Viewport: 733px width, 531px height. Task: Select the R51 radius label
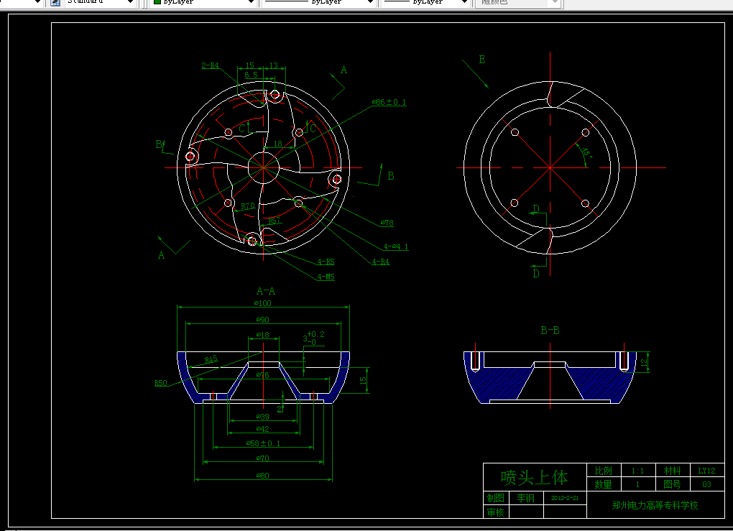click(x=275, y=221)
